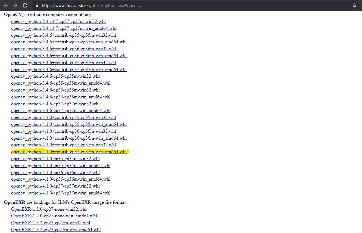Download OpenEXR-1.2.0-cp27-none-win32.whl

[49, 209]
